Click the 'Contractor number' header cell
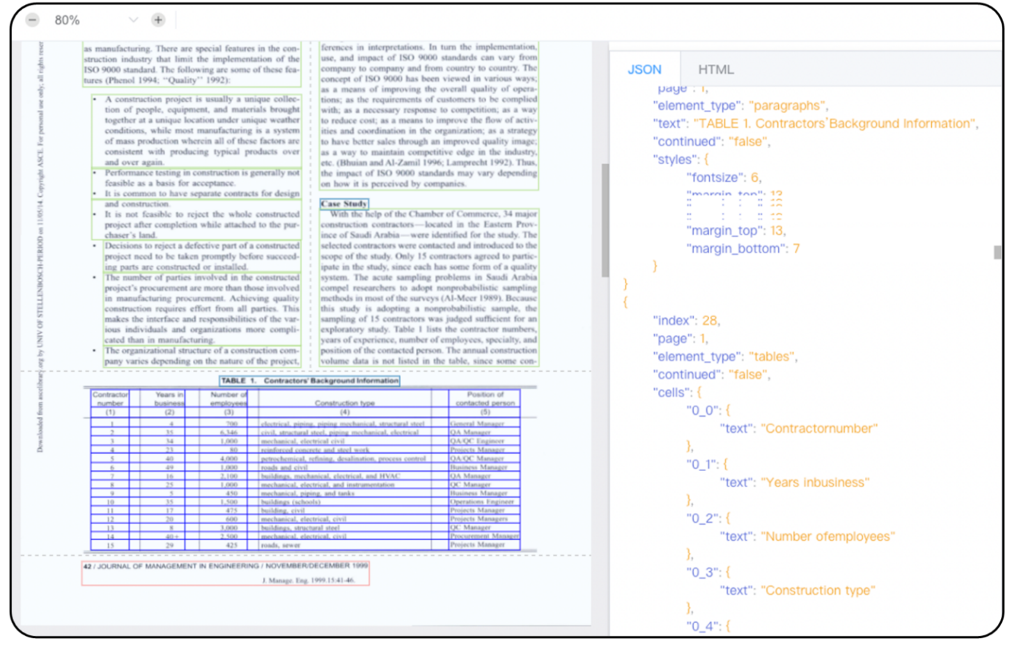The height and width of the screenshot is (652, 1010). coord(110,399)
